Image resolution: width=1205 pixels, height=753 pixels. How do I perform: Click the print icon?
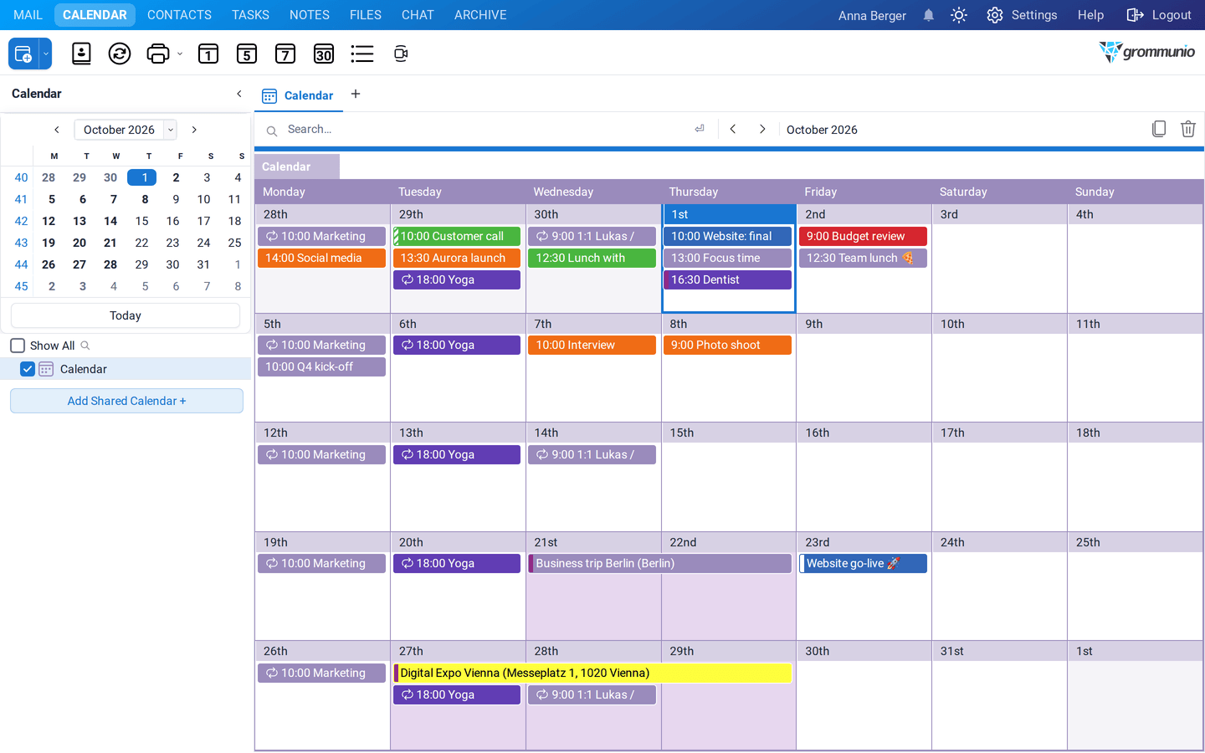point(157,54)
